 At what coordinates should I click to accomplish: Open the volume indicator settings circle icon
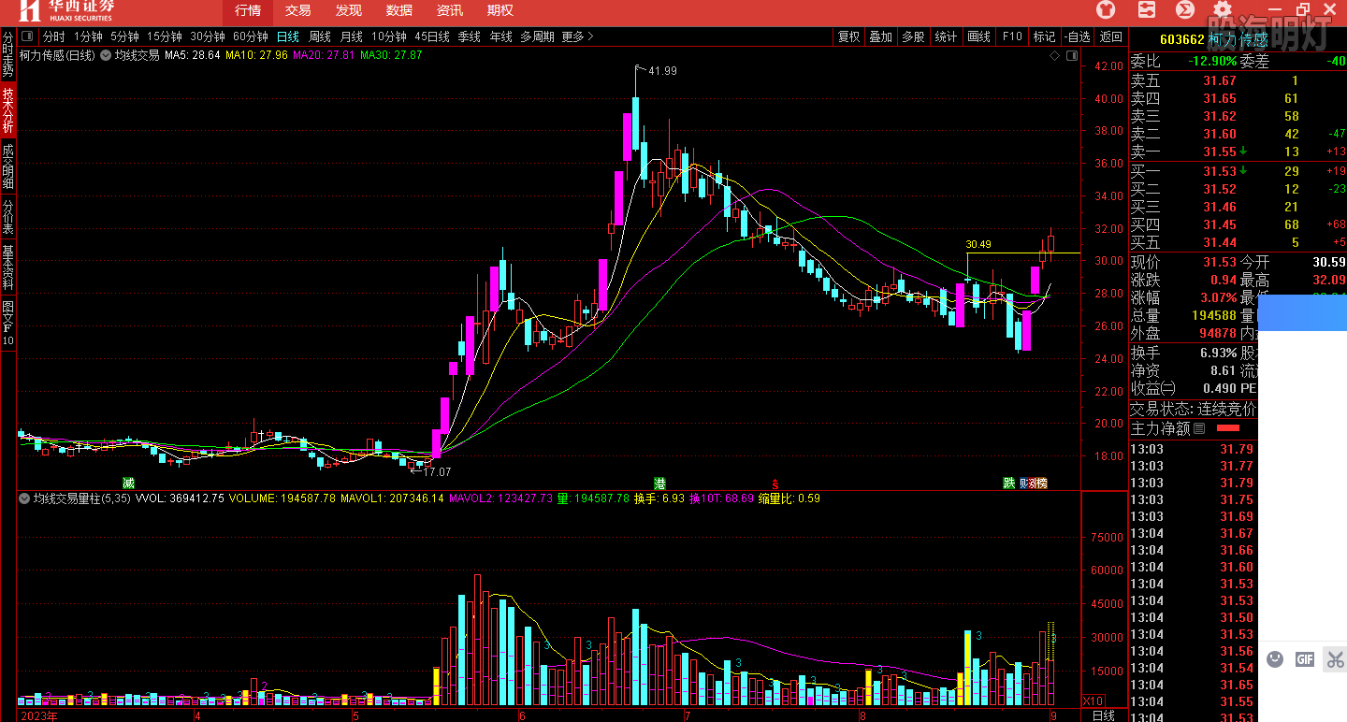tap(24, 498)
